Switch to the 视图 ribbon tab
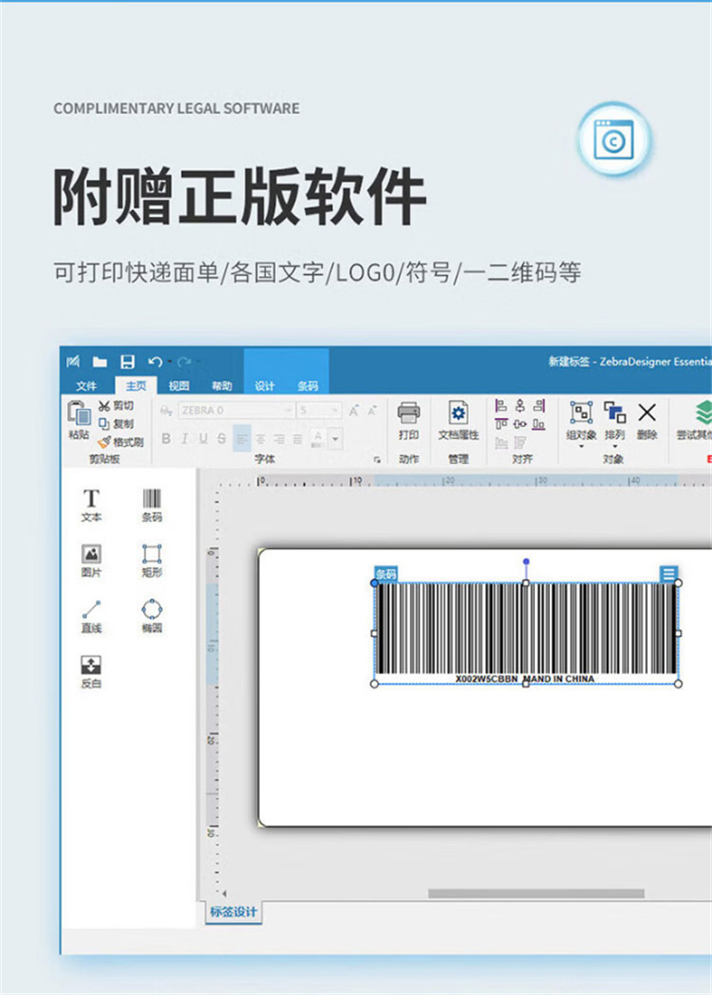712x995 pixels. (x=179, y=386)
